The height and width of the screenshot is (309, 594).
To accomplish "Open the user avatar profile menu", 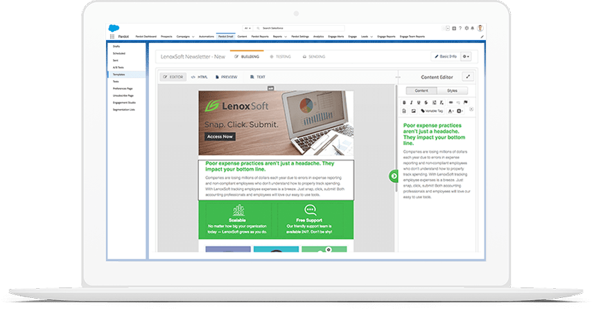I will click(x=480, y=28).
